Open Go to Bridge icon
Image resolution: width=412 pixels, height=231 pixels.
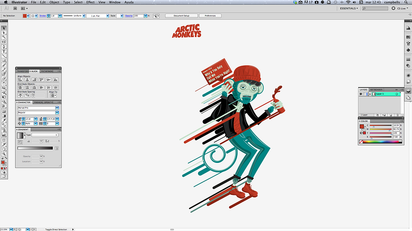[15, 9]
